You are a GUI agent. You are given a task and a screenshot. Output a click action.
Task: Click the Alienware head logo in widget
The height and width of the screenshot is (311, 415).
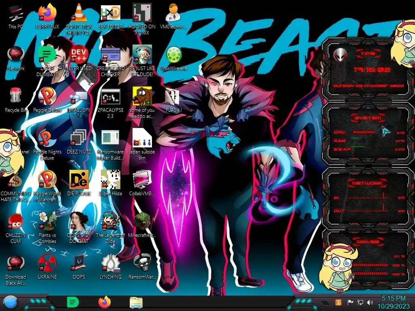(340, 55)
